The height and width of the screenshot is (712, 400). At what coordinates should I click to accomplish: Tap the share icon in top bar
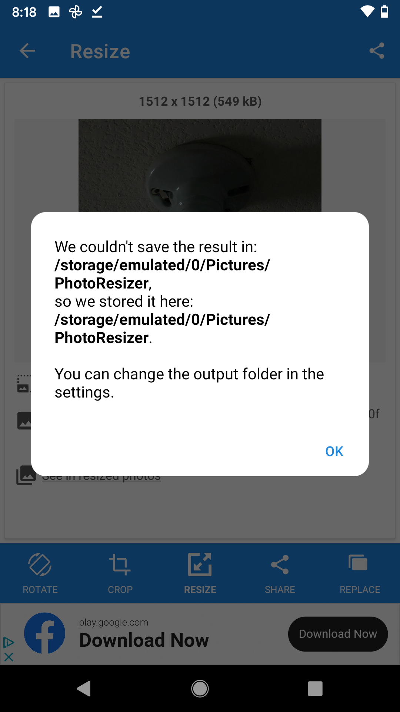377,51
